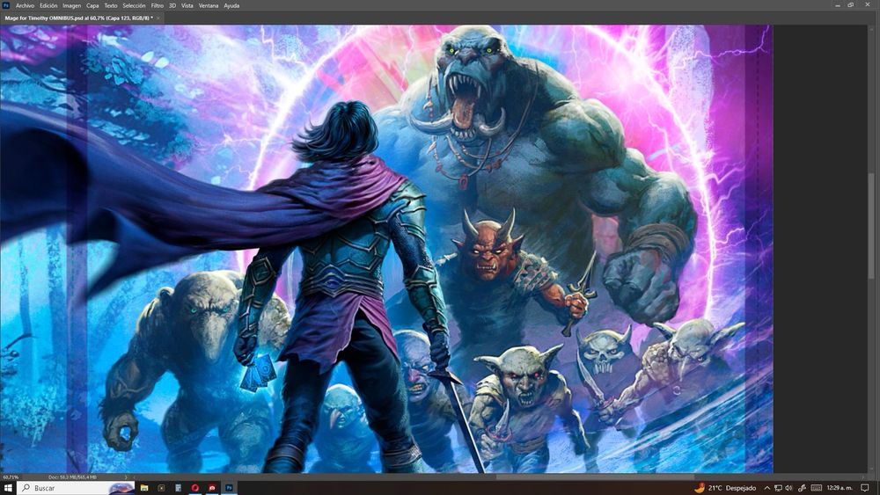Open the 3D menu
Screen dimensions: 880x495
pyautogui.click(x=172, y=5)
